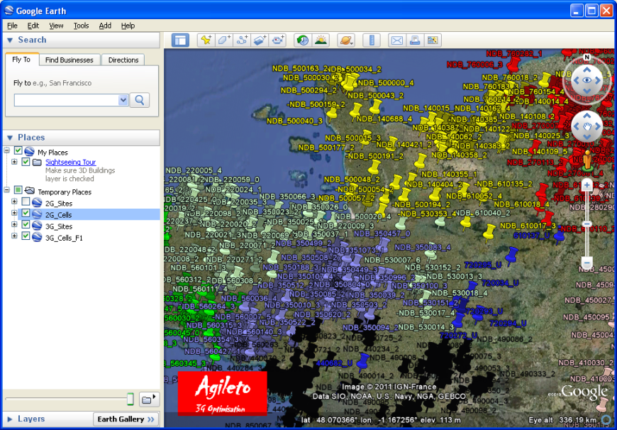This screenshot has height=430, width=617.
Task: Toggle sunlight across the landscape
Action: point(321,40)
